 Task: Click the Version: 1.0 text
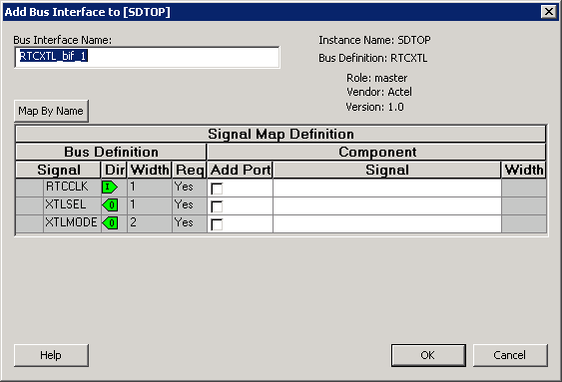coord(374,107)
